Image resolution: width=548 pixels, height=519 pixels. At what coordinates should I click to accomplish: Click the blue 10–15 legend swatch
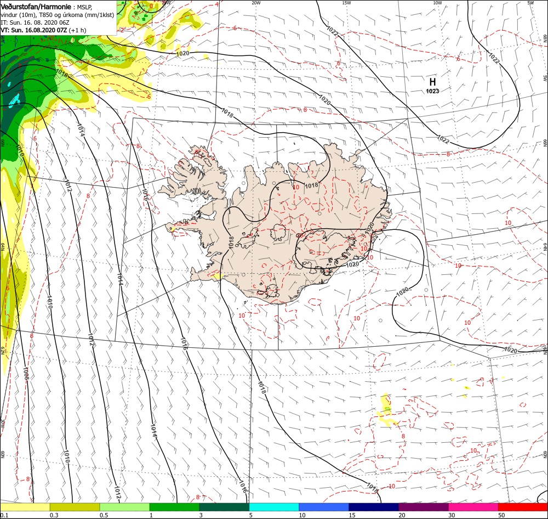tap(324, 507)
